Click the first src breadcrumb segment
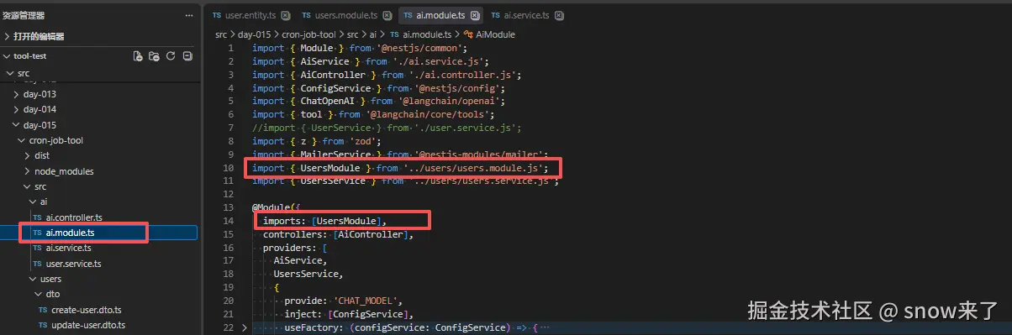 tap(221, 34)
